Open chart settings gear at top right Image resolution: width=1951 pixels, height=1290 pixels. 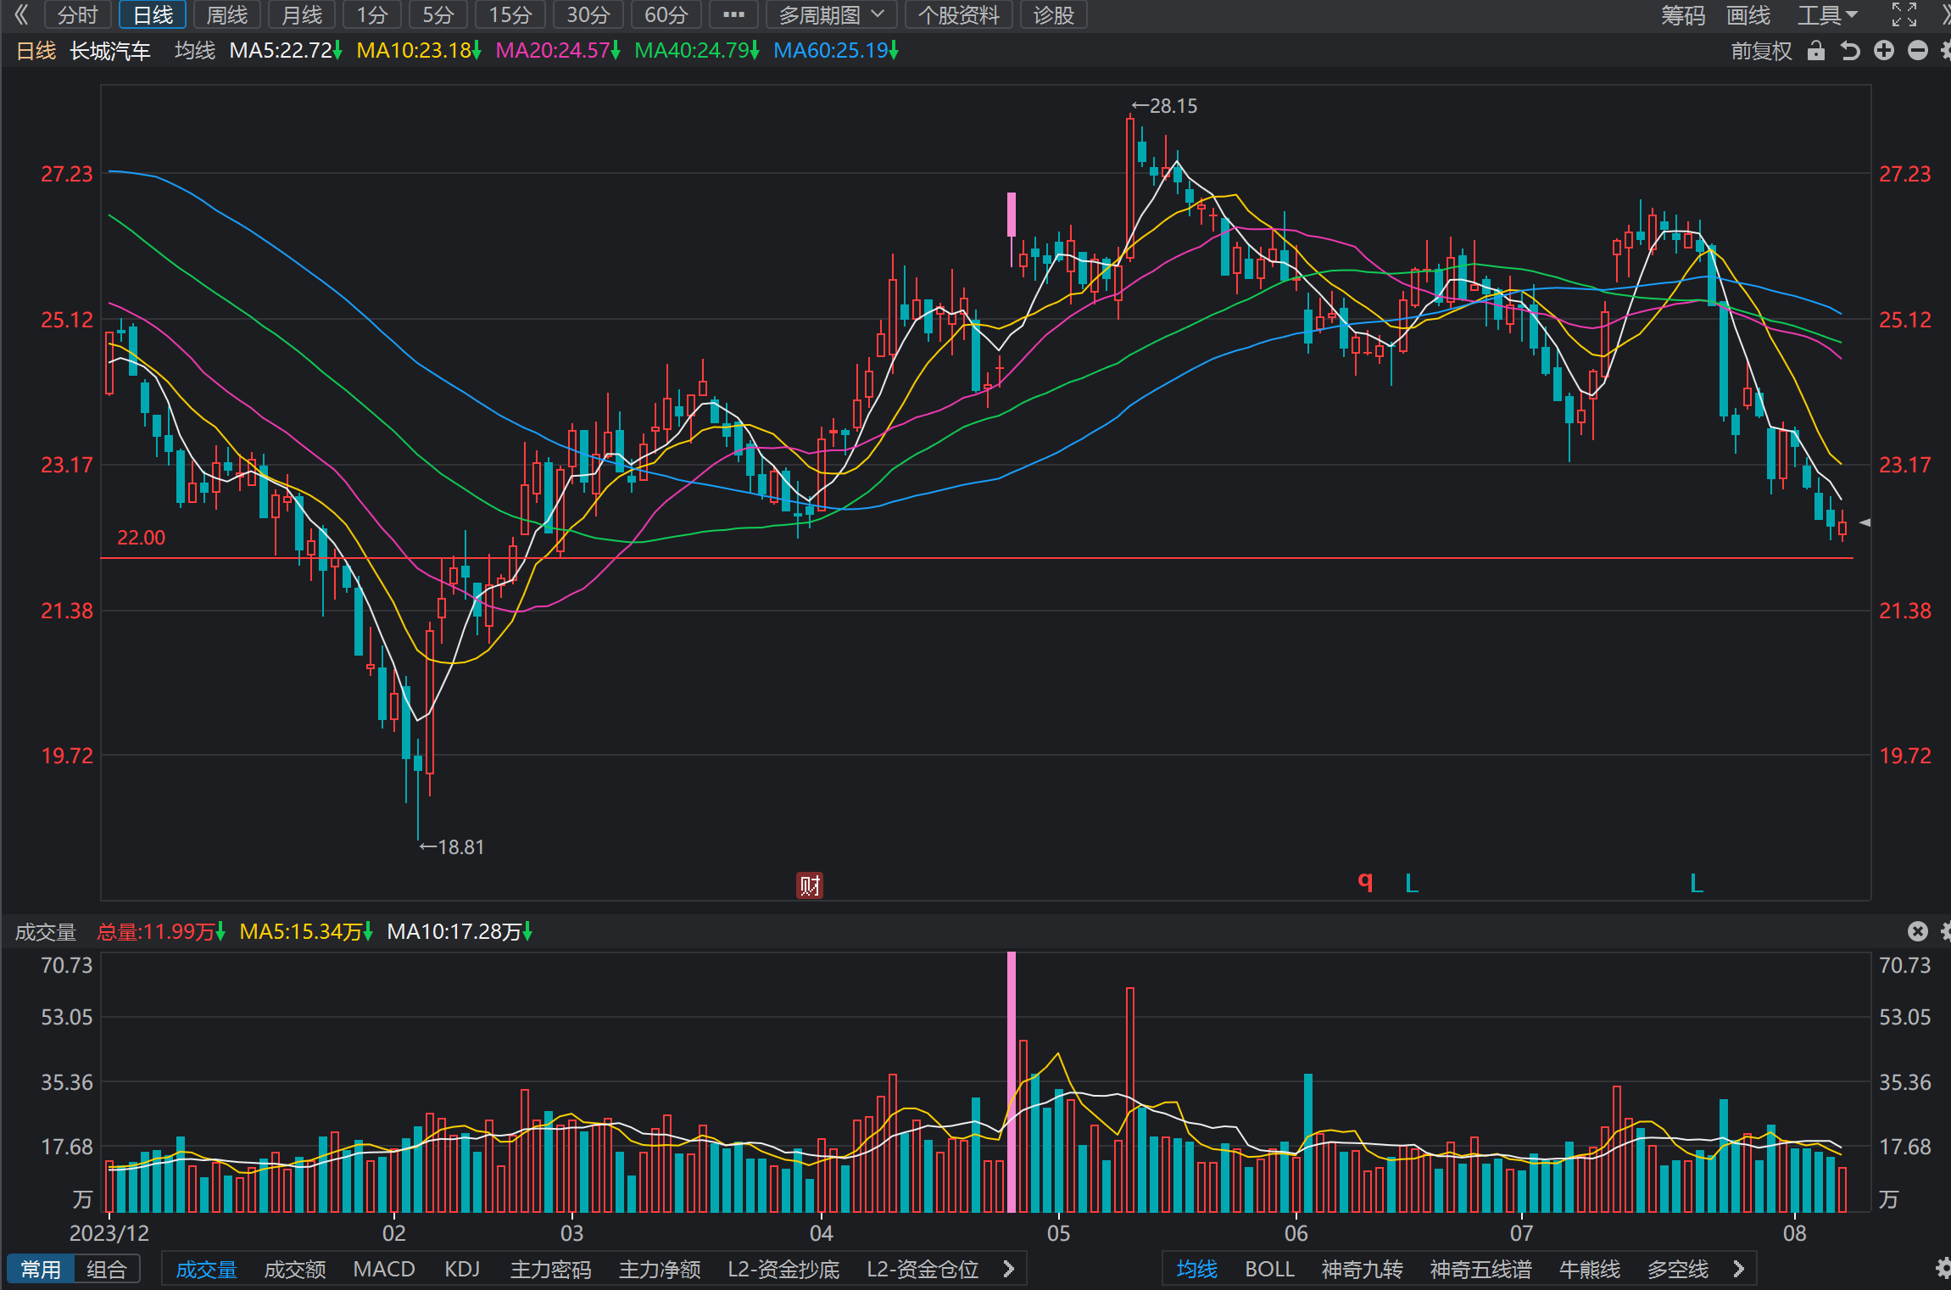click(1946, 51)
